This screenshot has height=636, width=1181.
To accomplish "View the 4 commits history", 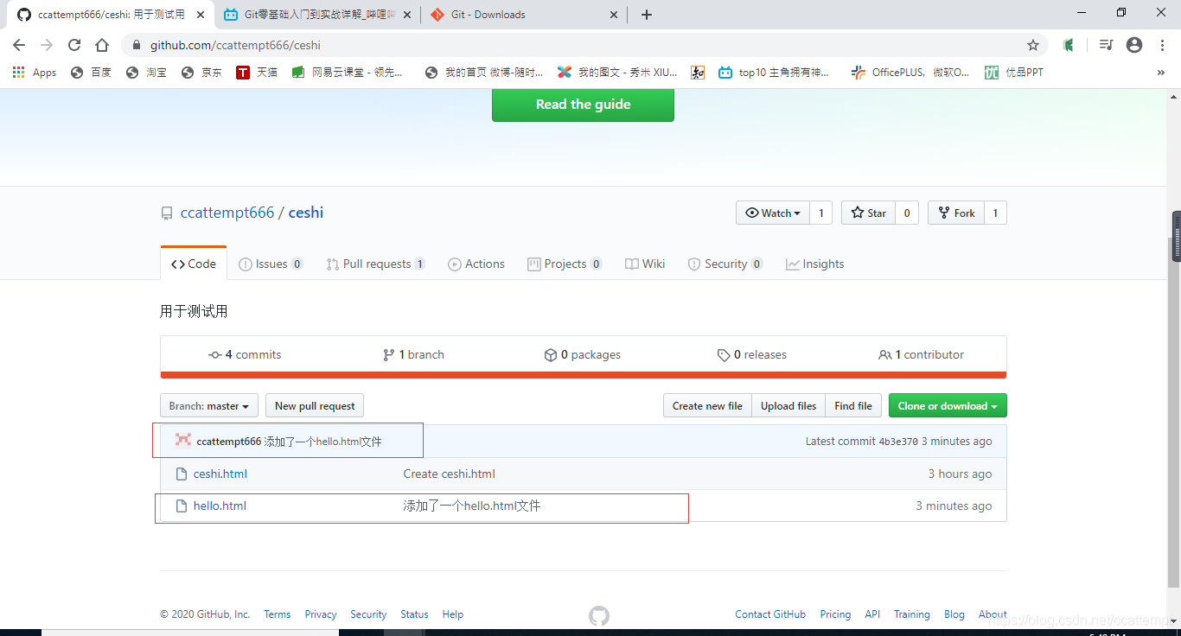I will [245, 354].
